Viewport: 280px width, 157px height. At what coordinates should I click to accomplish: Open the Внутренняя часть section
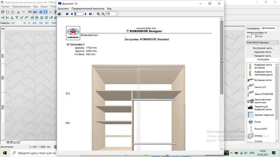(262, 48)
